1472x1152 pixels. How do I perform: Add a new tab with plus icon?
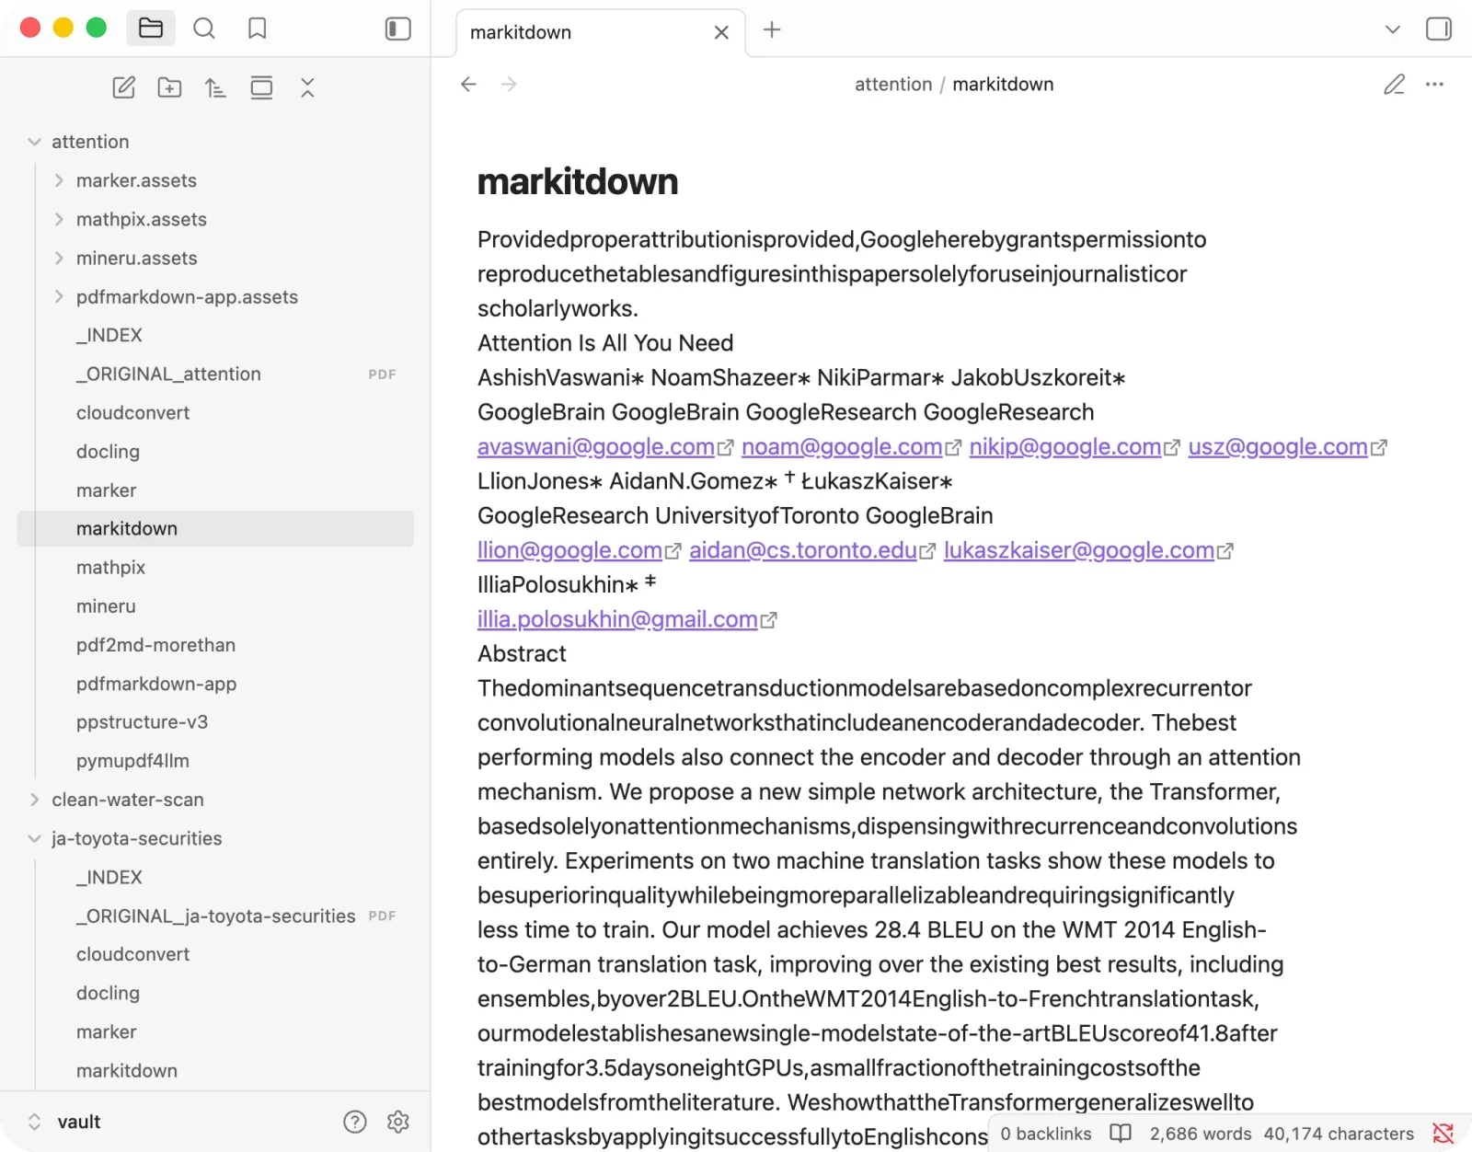point(772,29)
